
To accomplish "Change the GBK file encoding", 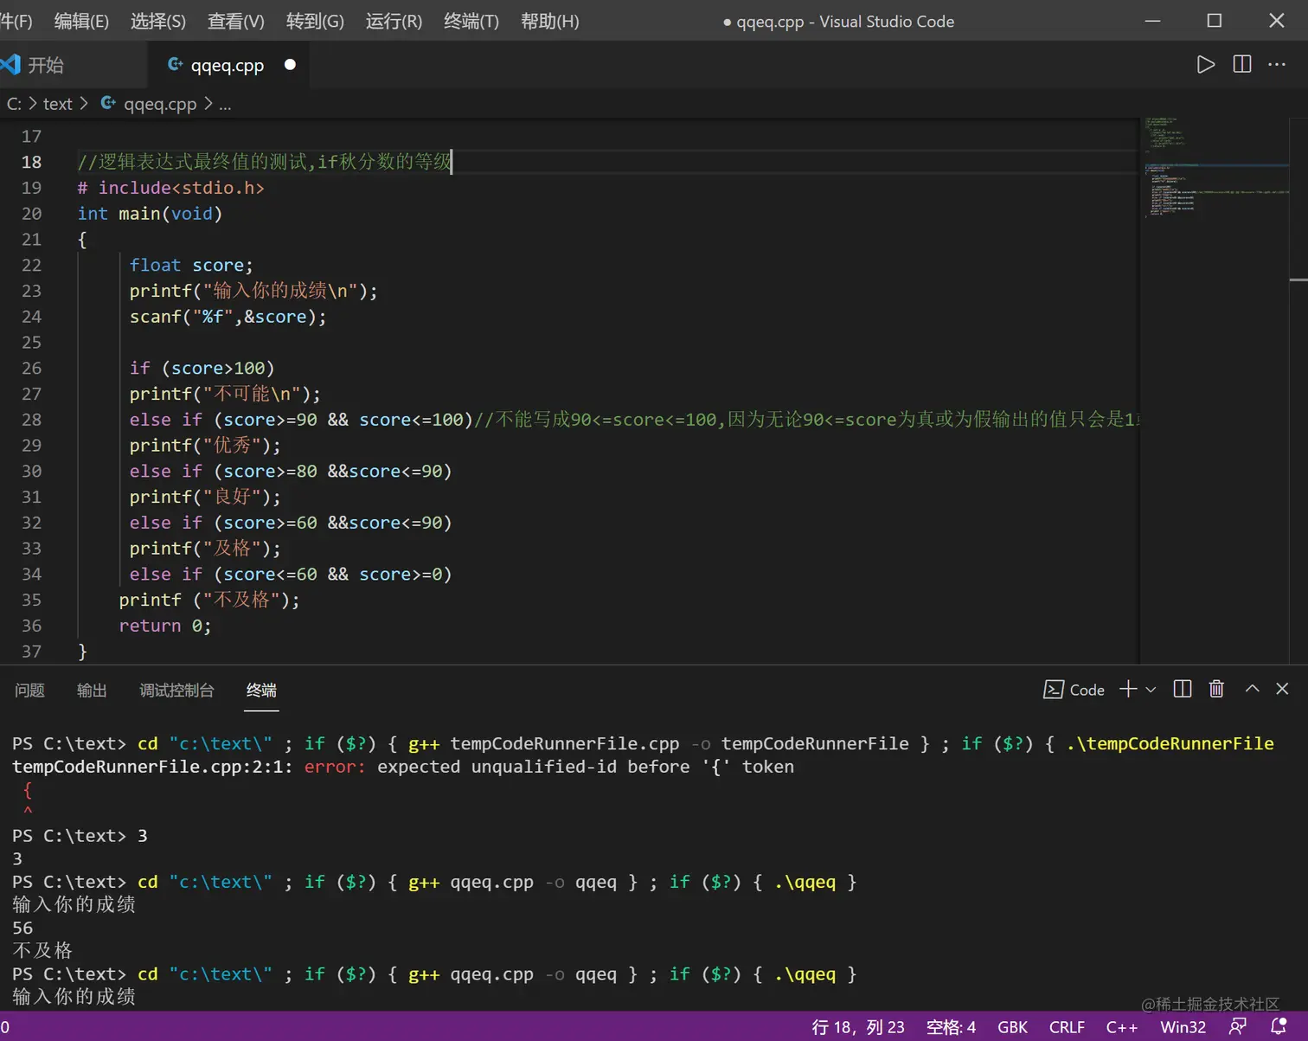I will (1012, 1027).
